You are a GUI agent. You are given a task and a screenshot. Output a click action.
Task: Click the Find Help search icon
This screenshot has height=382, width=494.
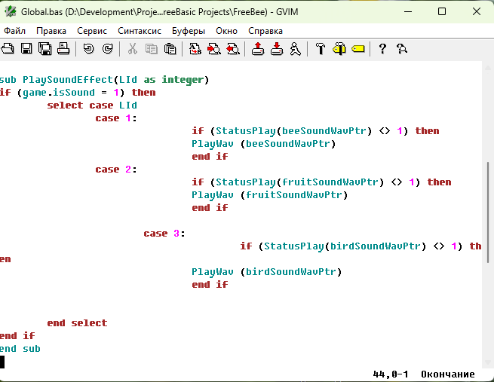click(x=402, y=49)
